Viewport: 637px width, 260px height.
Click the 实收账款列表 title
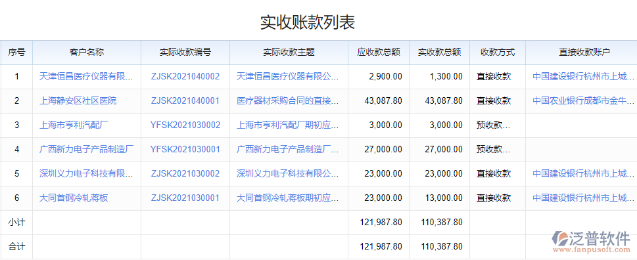tap(308, 23)
